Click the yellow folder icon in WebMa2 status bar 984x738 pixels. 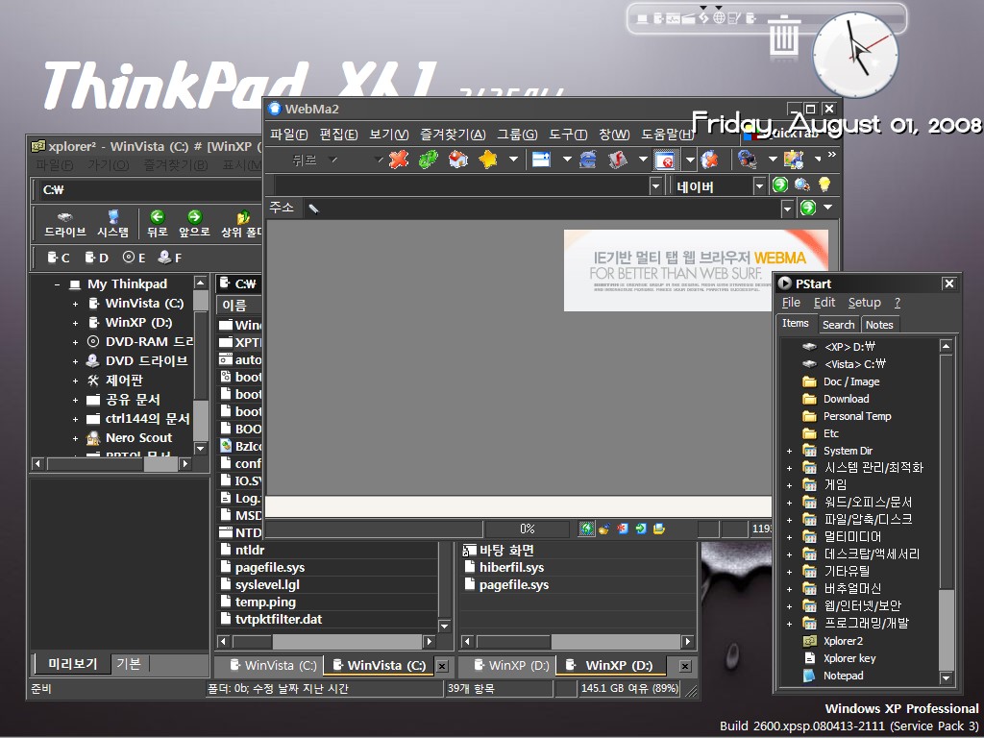click(658, 529)
